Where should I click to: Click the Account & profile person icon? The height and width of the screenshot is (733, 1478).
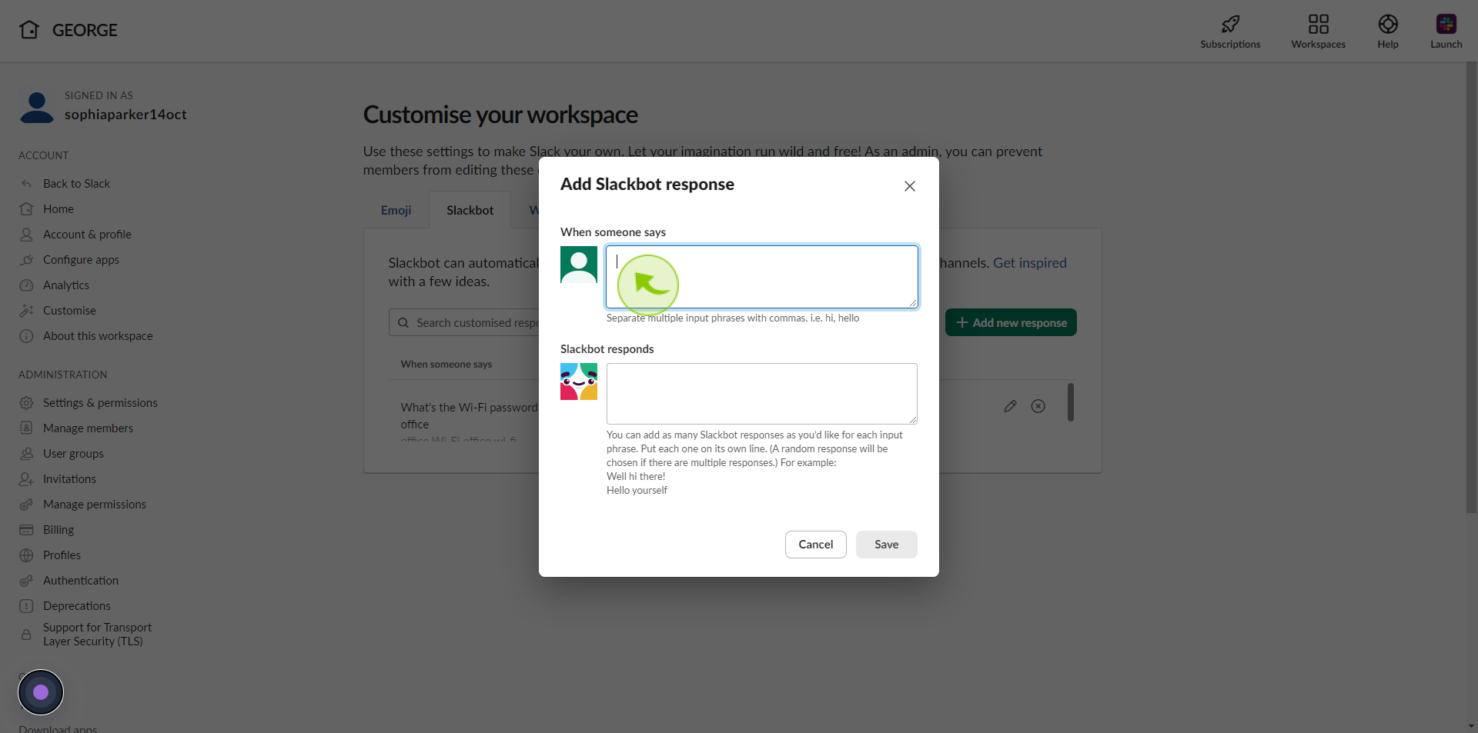(26, 235)
